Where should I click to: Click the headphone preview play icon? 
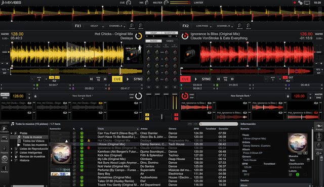319,153
